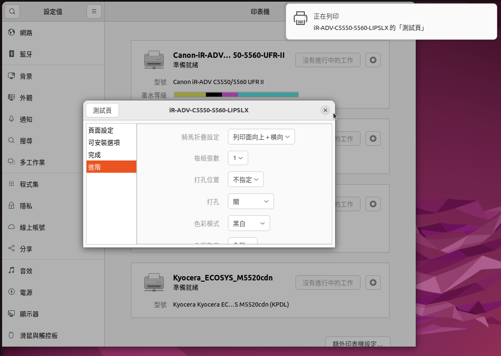Select the Bluetooth (藍牙) icon

coord(11,54)
